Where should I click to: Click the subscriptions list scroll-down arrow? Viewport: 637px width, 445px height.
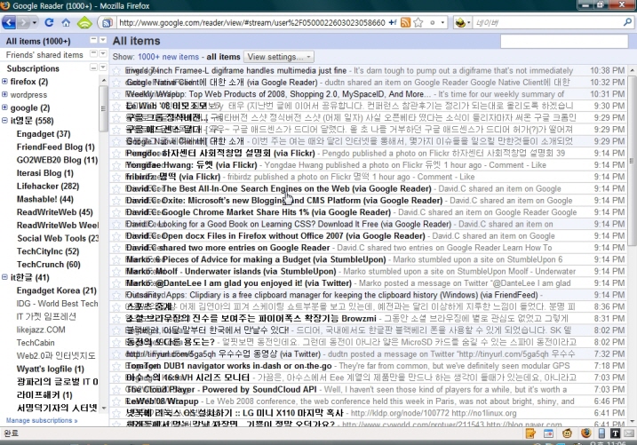click(x=104, y=408)
